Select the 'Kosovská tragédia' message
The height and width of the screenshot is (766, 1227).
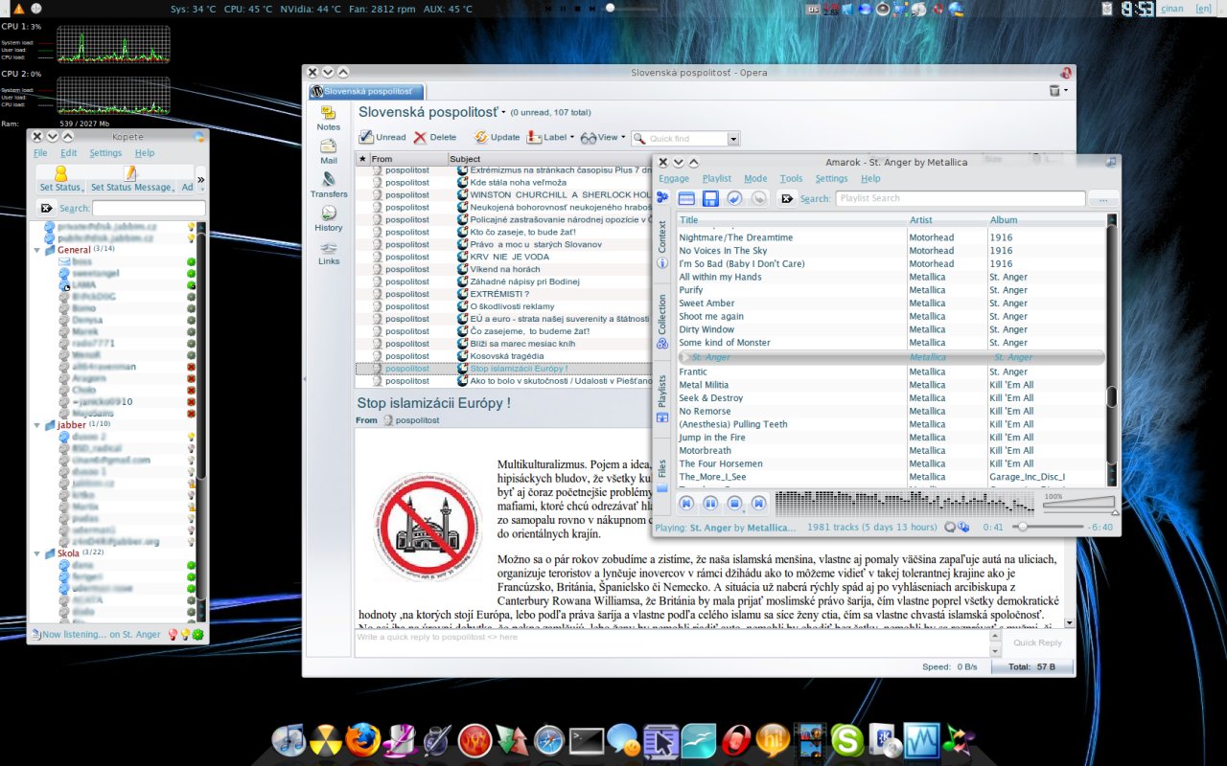pyautogui.click(x=507, y=356)
